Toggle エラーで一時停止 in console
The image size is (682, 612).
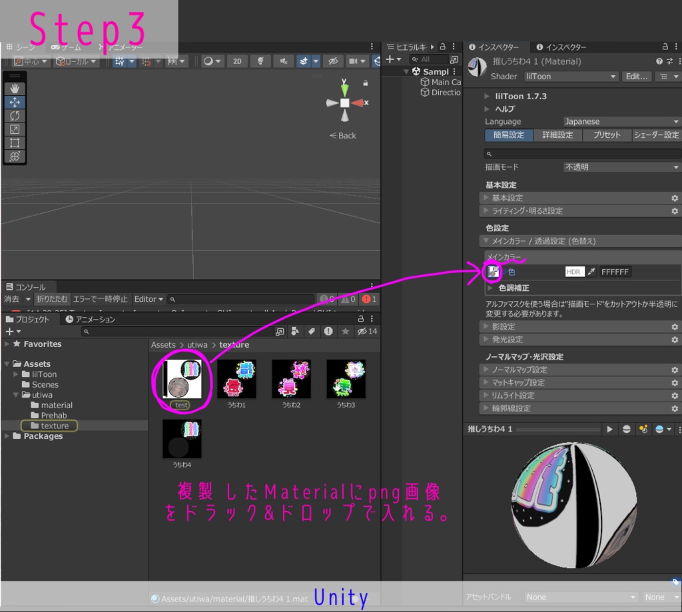point(100,299)
